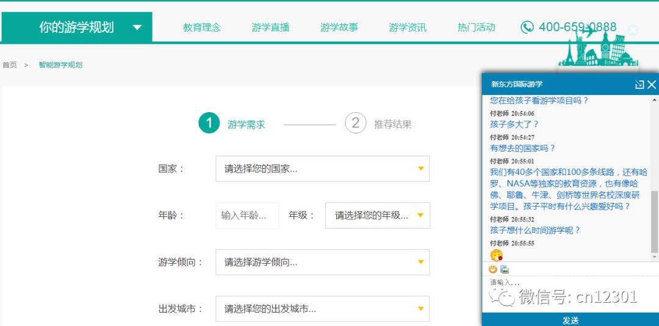This screenshot has width=659, height=326.
Task: Click message 您在给孩子看游学项目吗？
Action: click(539, 101)
